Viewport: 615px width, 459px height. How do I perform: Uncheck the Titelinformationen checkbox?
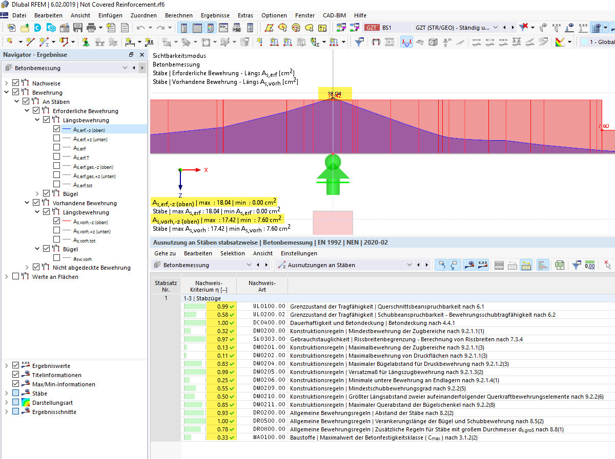[x=16, y=375]
